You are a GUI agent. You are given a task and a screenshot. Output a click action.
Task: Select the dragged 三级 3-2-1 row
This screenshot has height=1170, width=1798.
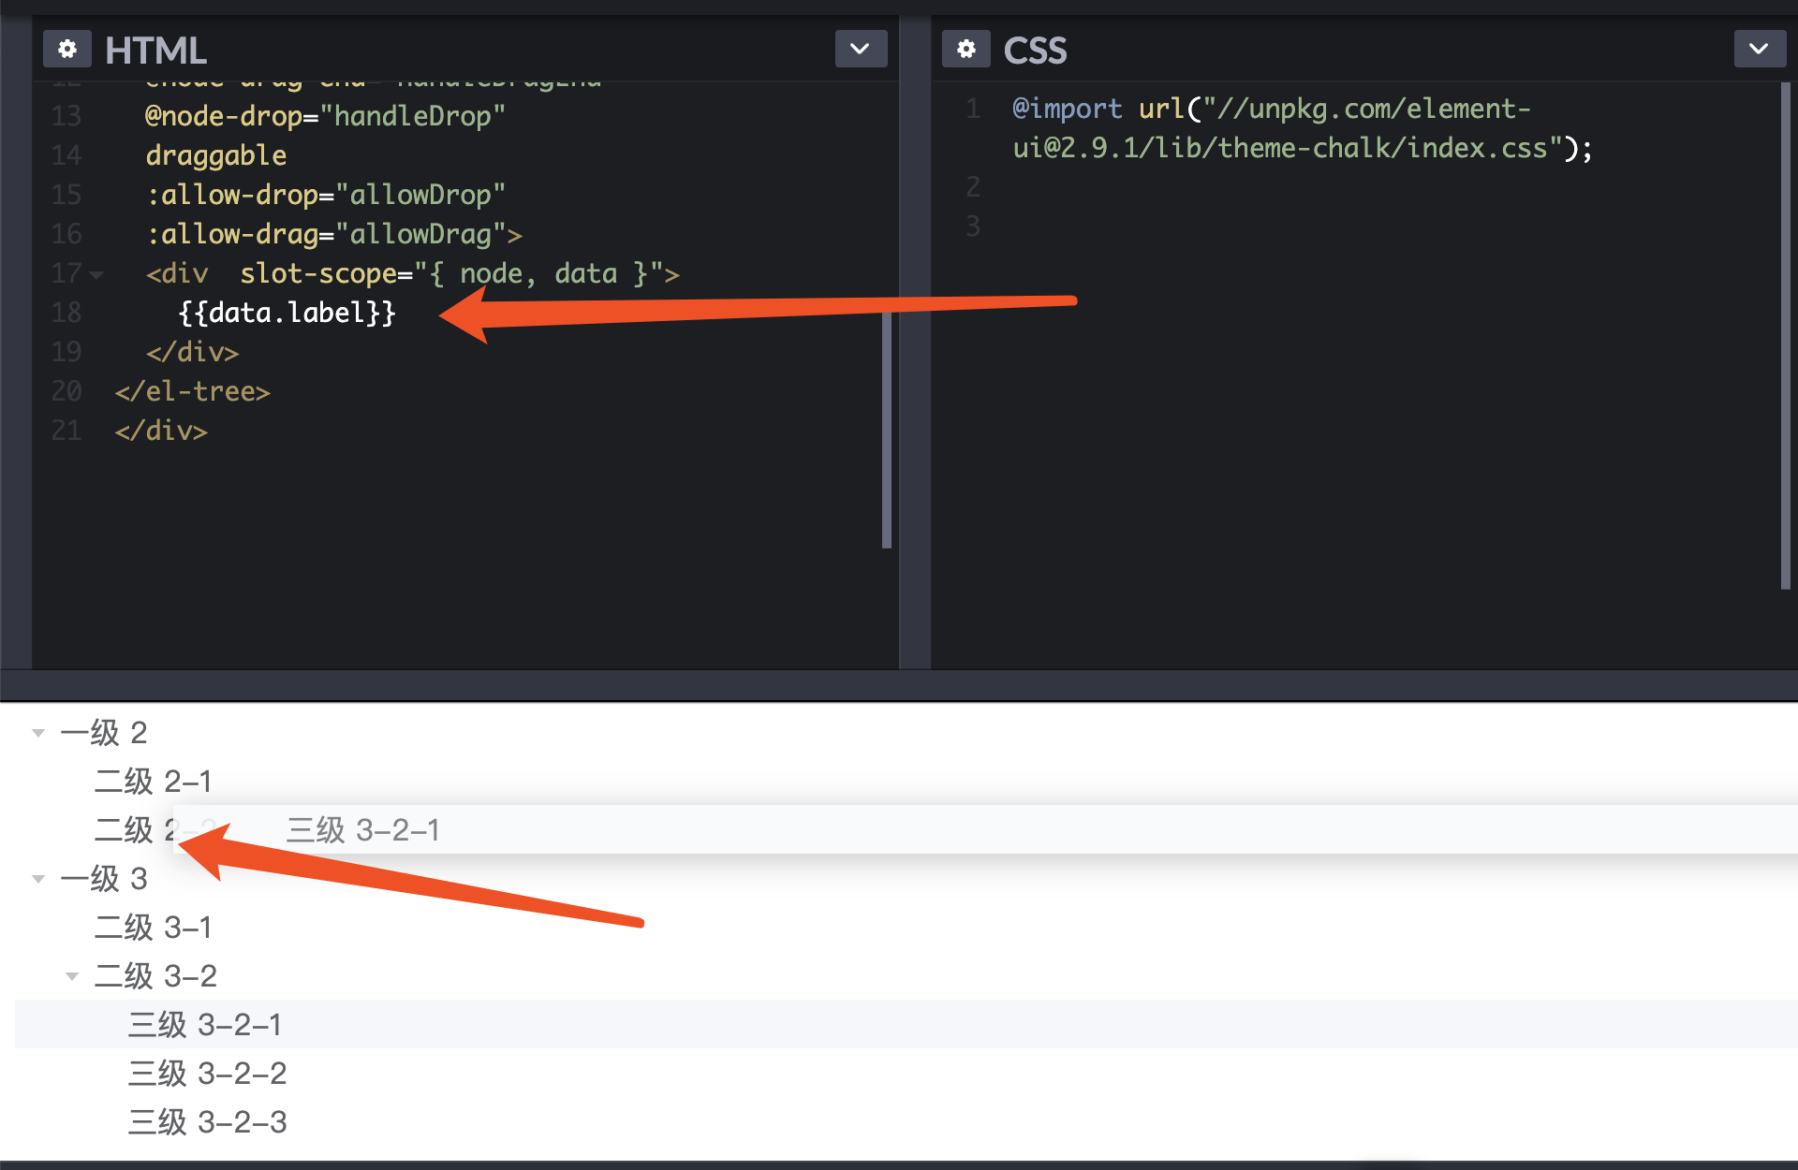[362, 829]
